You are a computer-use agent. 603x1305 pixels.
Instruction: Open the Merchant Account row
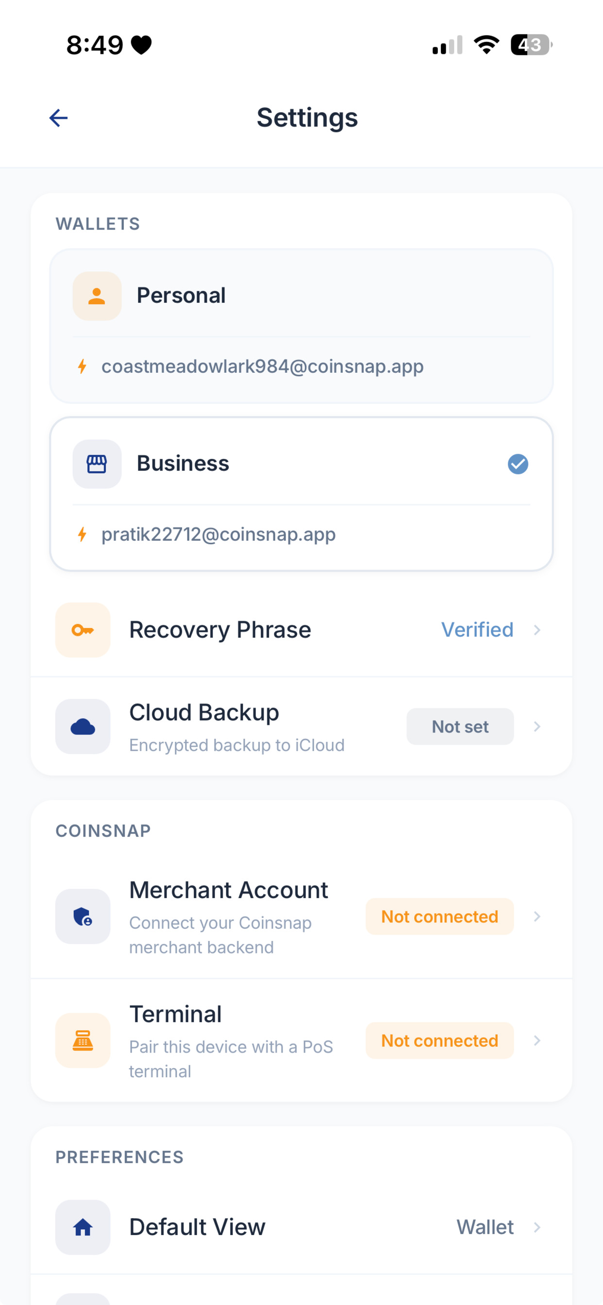click(x=301, y=917)
